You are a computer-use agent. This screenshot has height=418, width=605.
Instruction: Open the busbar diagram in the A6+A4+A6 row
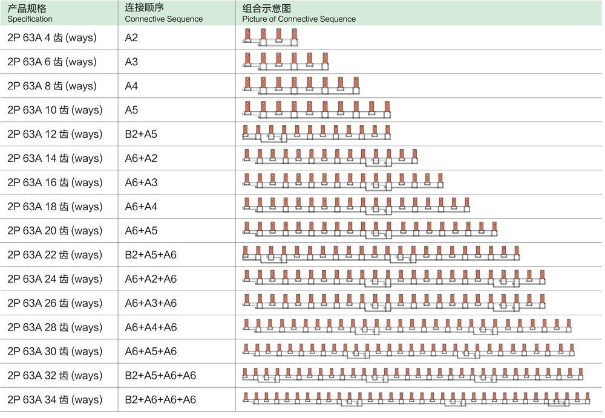tap(407, 327)
